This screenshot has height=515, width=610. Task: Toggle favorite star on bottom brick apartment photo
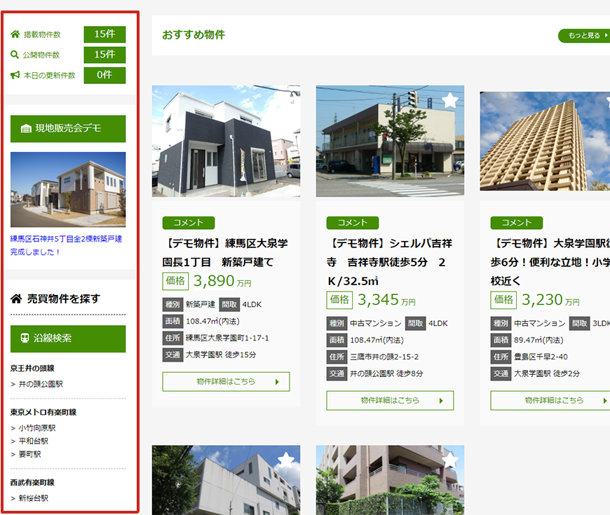(450, 460)
